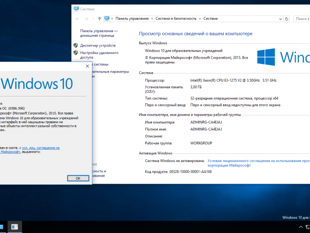This screenshot has width=310, height=233.
Task: Click the shield icon beside Диспетчер устройств
Action: [x=76, y=45]
